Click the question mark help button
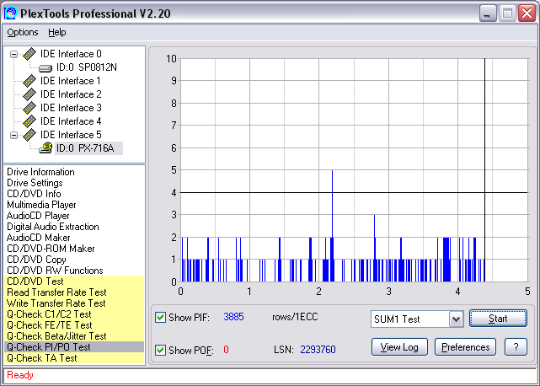The height and width of the screenshot is (386, 540). coord(516,347)
